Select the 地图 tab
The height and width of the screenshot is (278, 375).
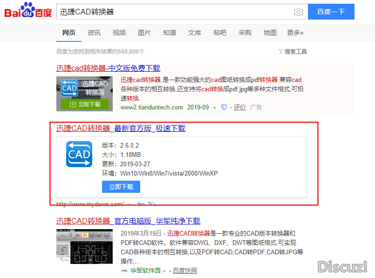270,33
